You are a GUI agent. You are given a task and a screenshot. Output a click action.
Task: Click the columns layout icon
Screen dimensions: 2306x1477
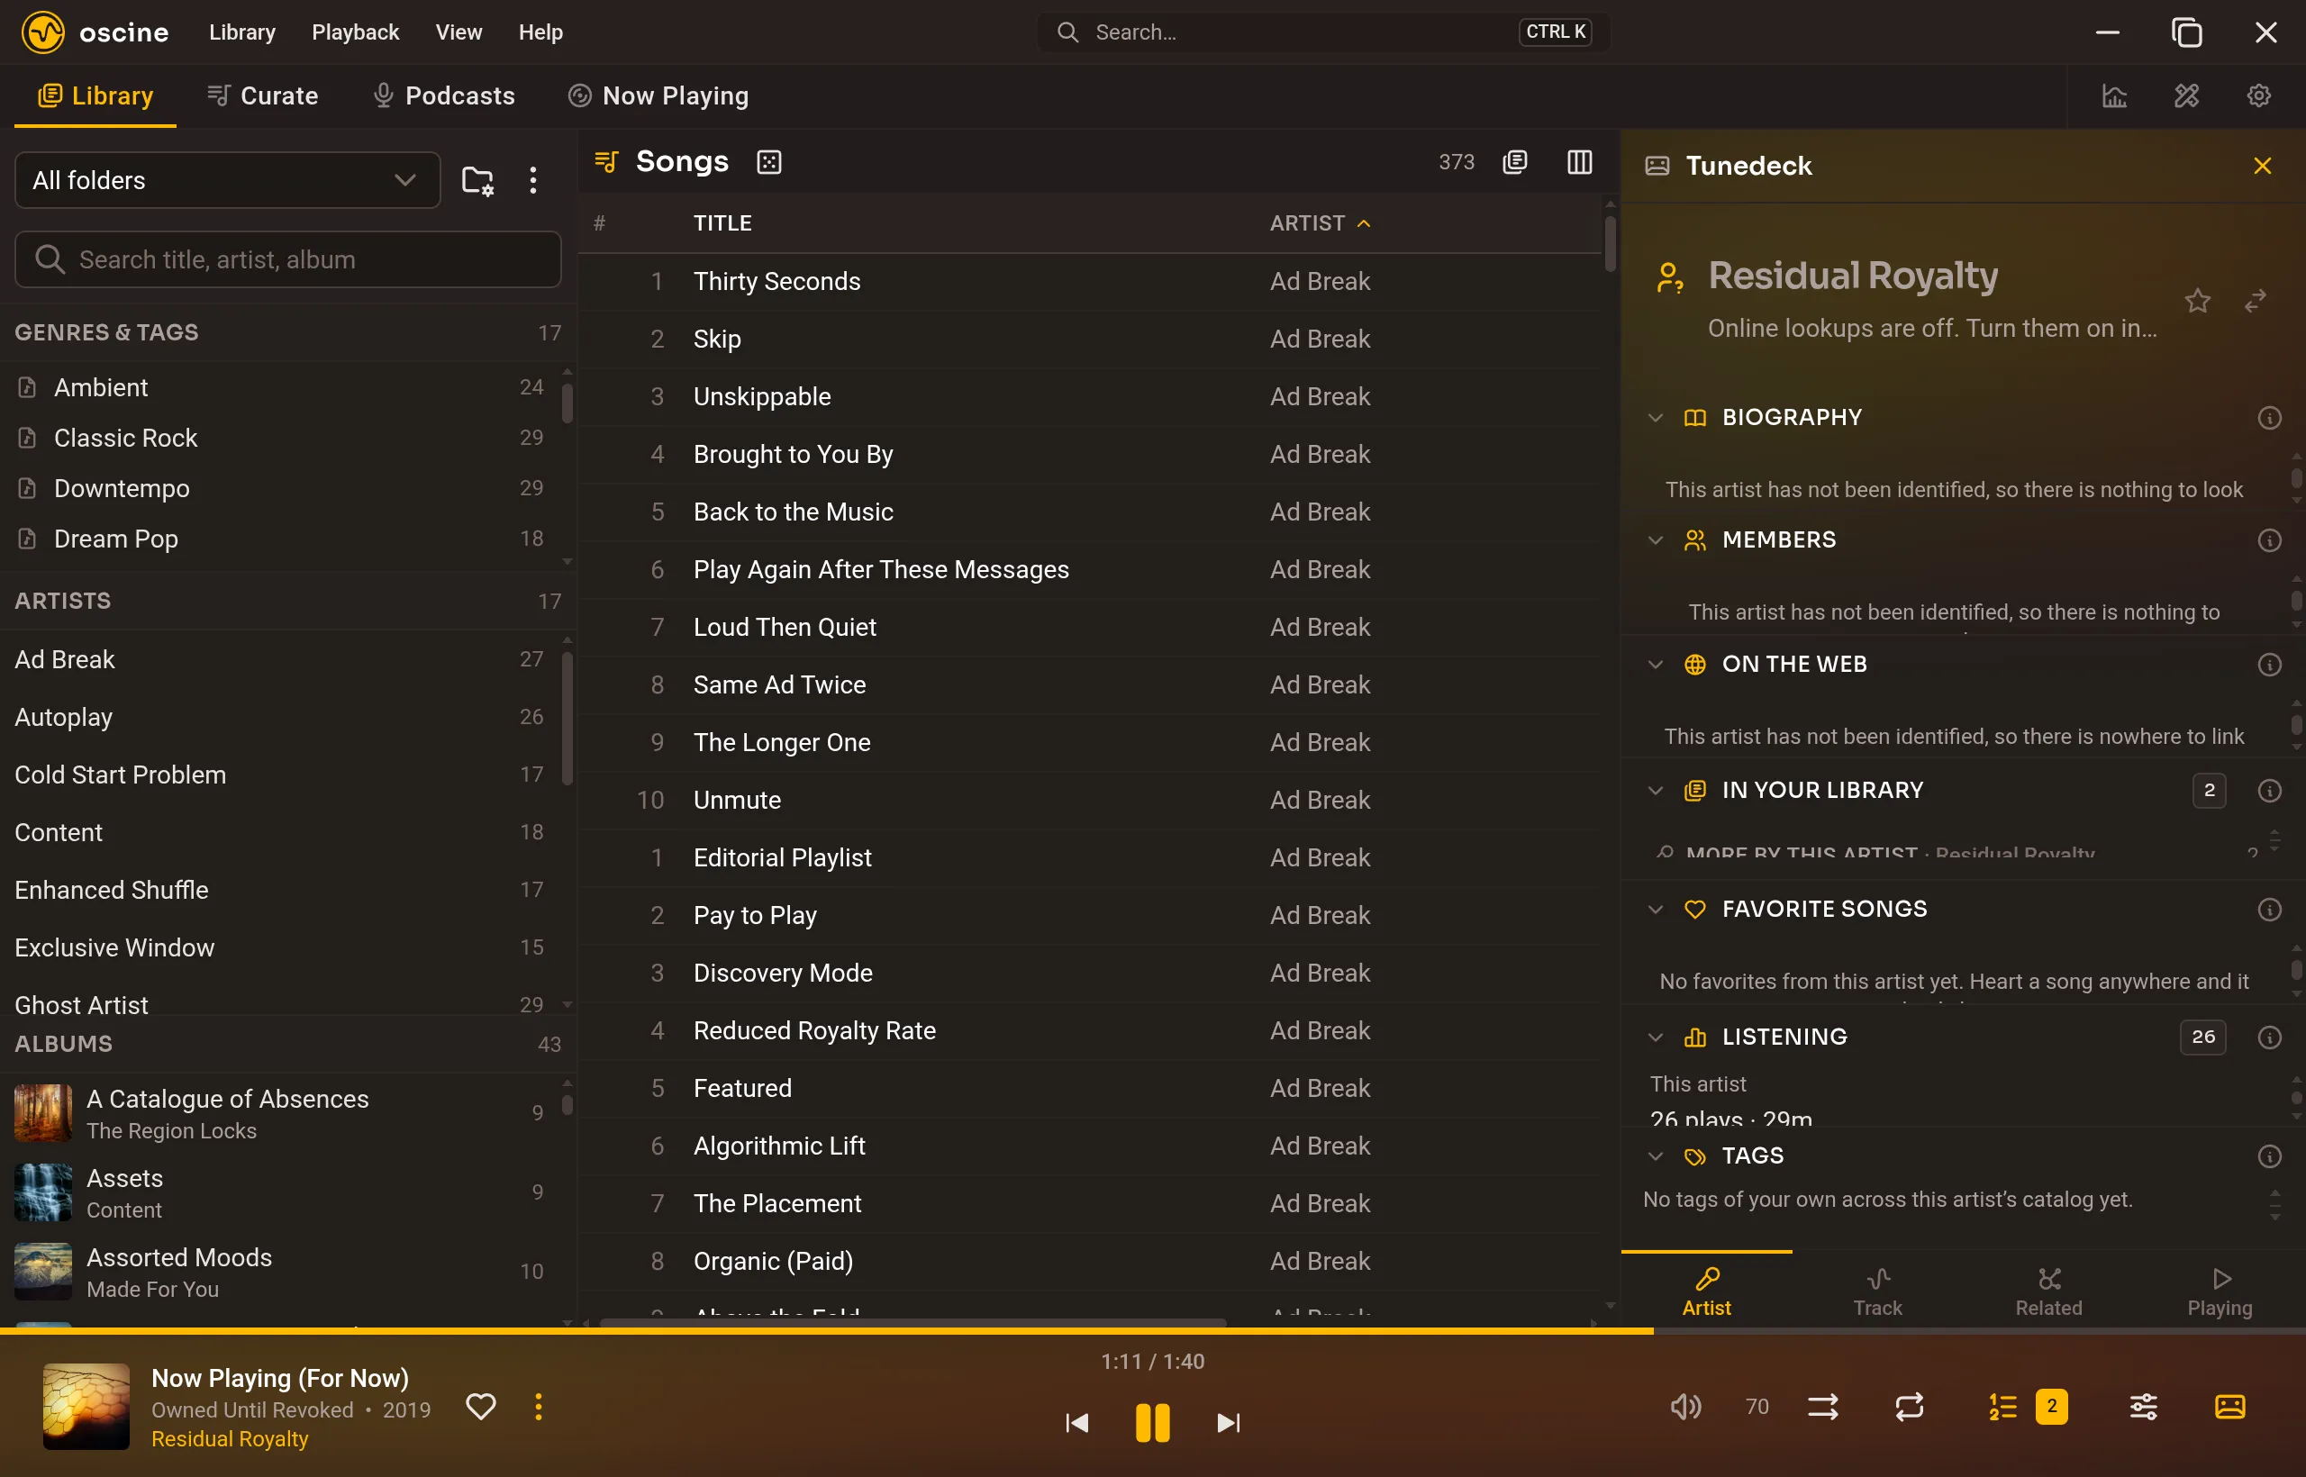pos(1579,162)
